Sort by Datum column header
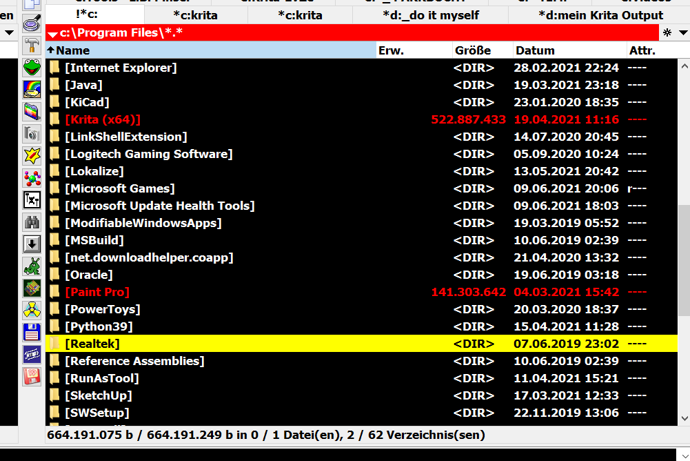 coord(569,50)
